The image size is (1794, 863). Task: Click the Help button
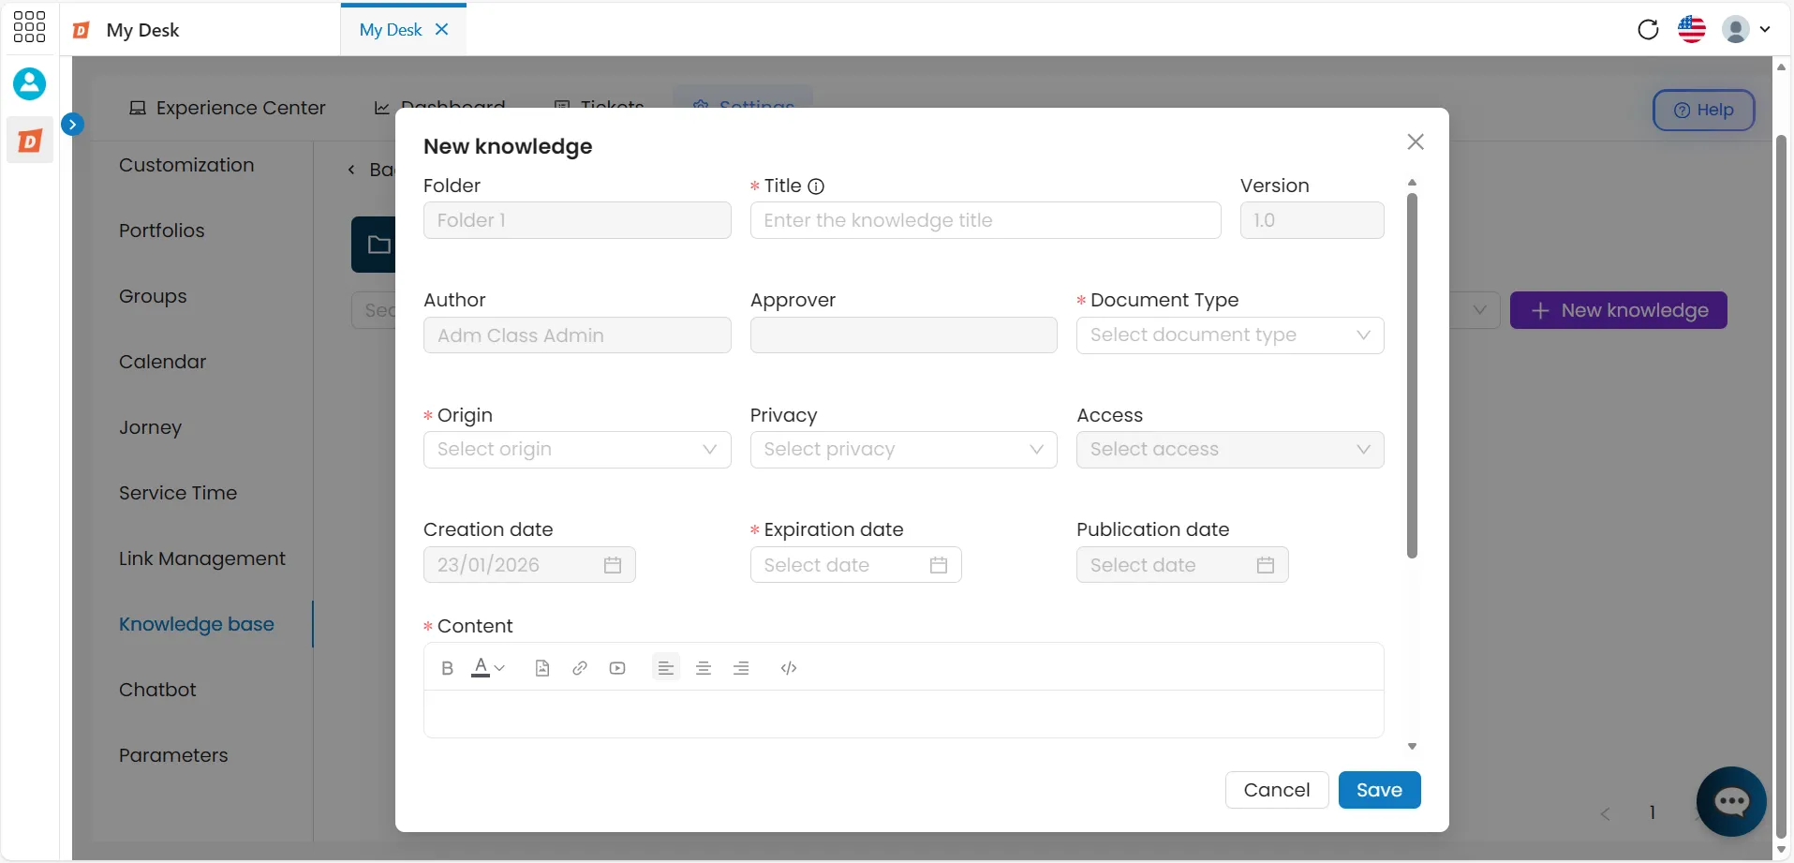pos(1703,110)
